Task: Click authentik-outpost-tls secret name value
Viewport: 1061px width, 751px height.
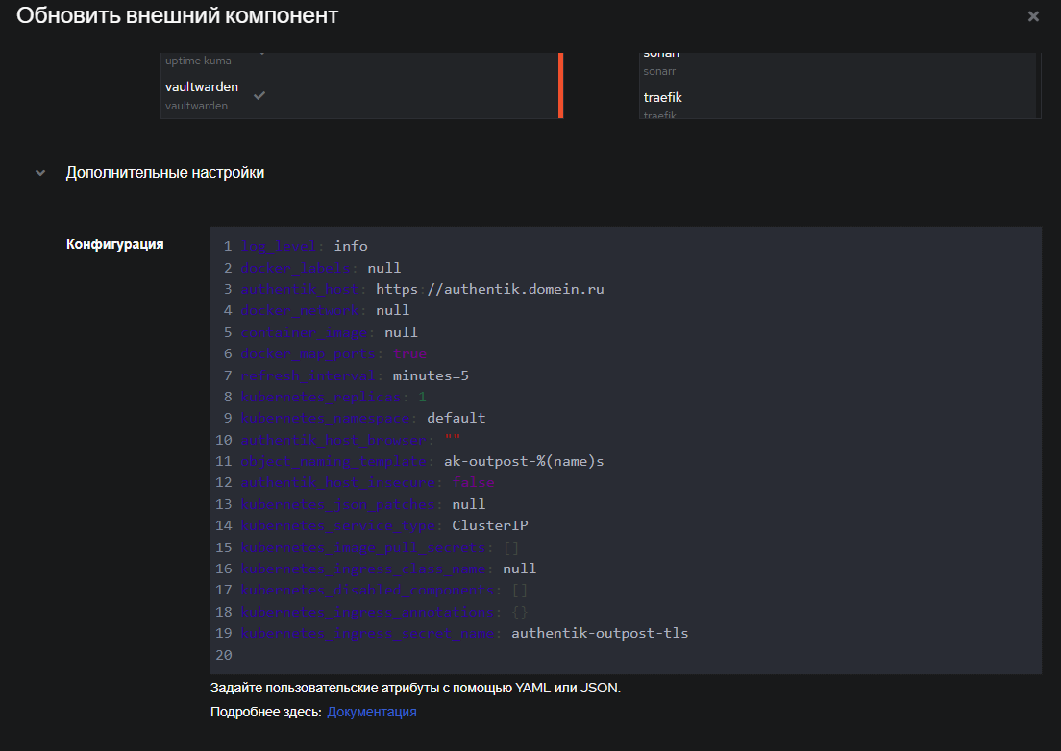Action: [x=600, y=633]
